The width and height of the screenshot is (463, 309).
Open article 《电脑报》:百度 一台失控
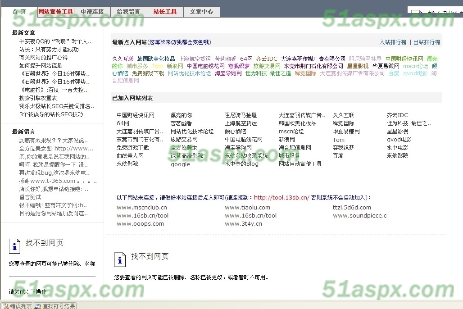click(54, 90)
